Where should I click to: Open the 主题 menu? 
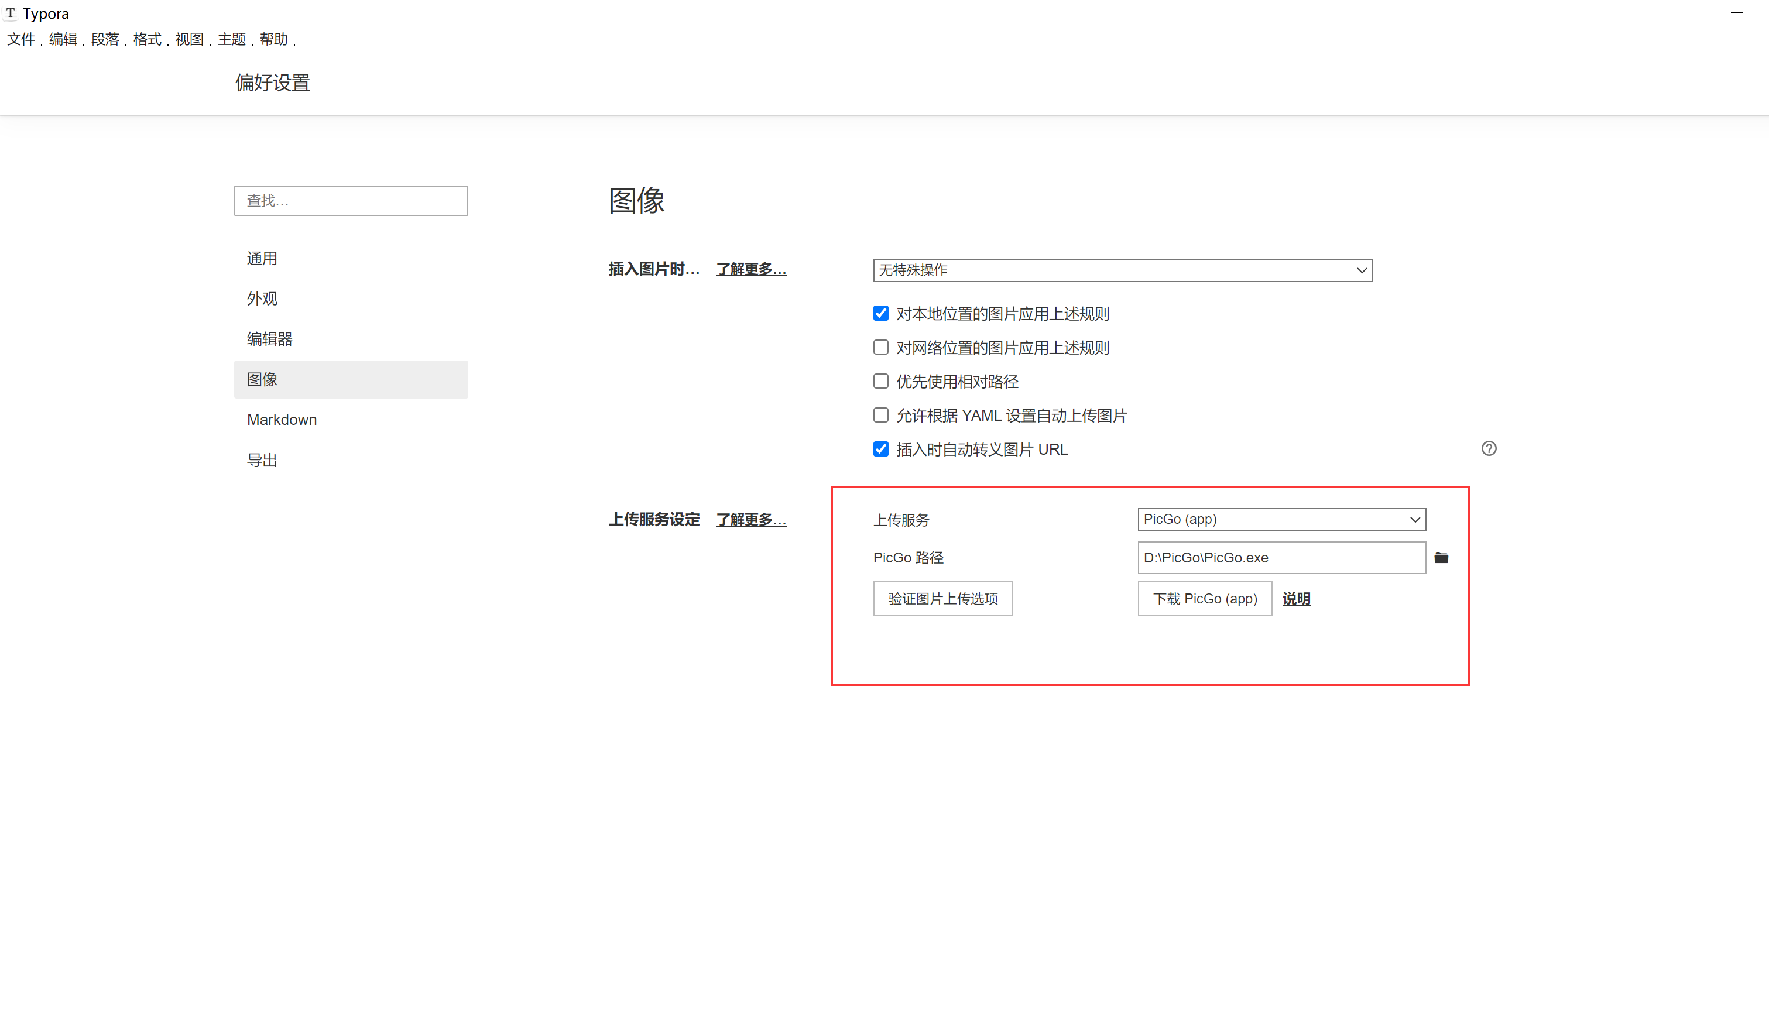click(x=231, y=39)
